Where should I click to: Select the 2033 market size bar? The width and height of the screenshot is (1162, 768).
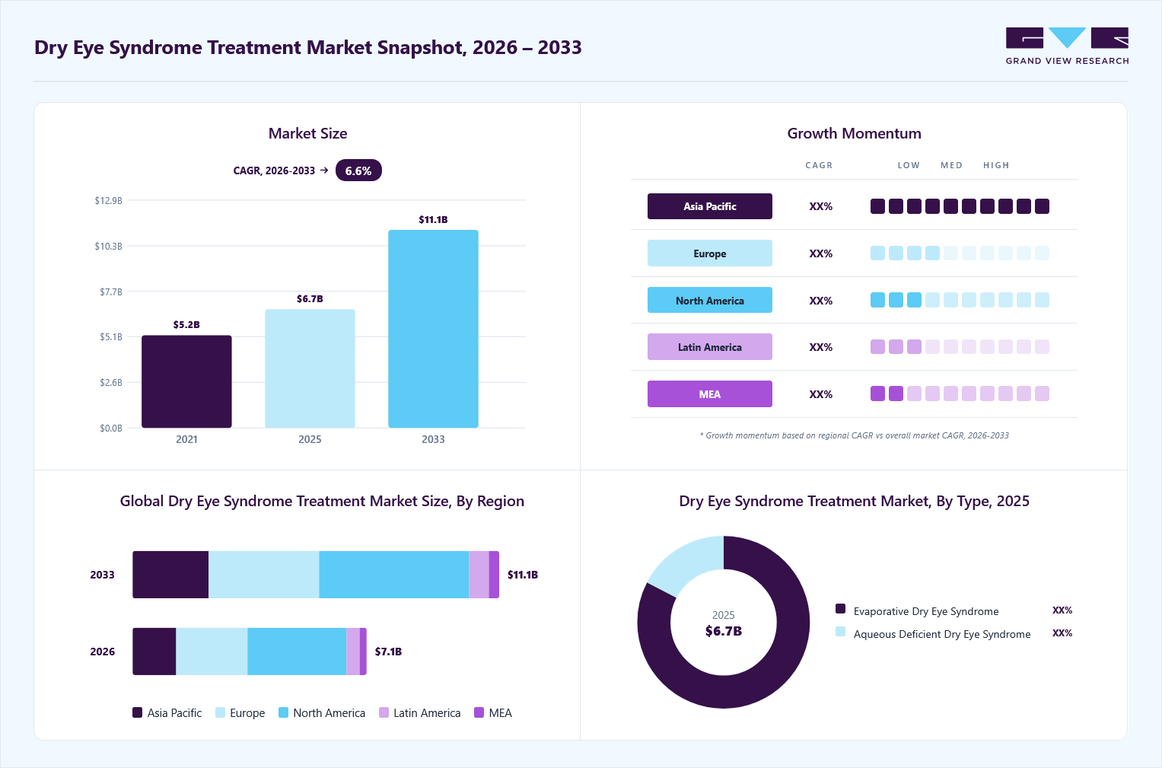pos(433,329)
